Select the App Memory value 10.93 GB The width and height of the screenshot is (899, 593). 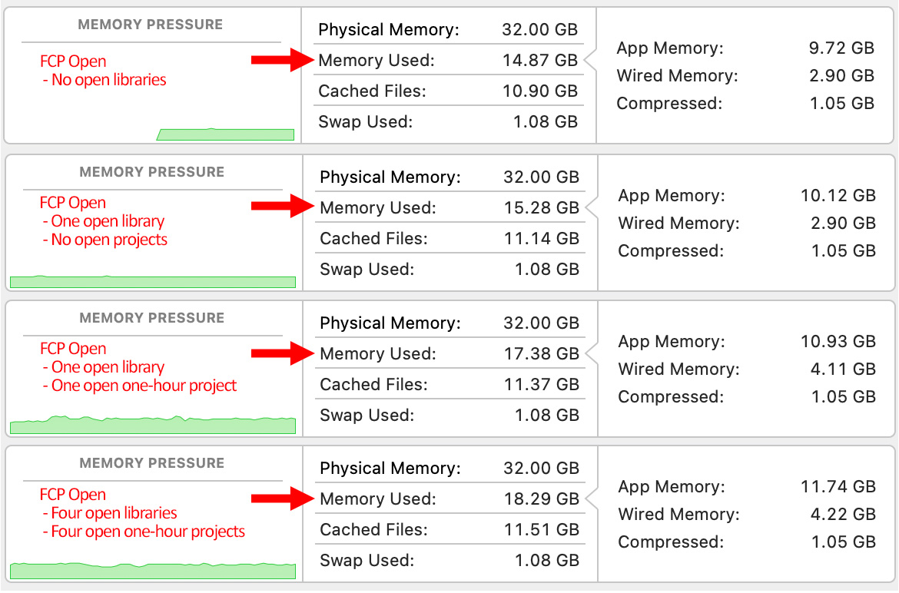pos(838,342)
